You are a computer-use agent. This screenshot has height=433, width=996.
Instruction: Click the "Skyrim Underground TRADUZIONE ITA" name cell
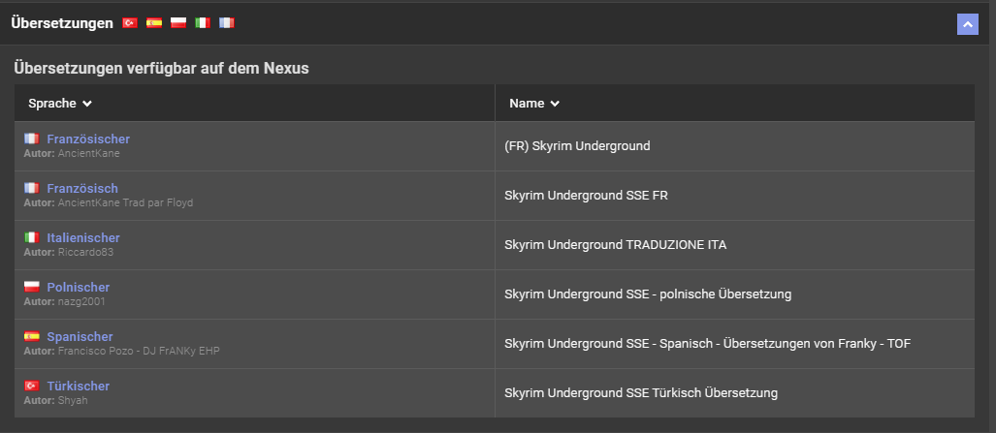tap(615, 245)
